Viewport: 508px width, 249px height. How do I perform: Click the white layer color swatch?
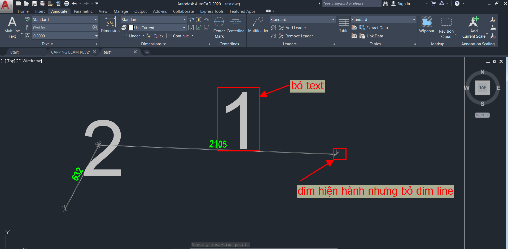click(x=131, y=28)
